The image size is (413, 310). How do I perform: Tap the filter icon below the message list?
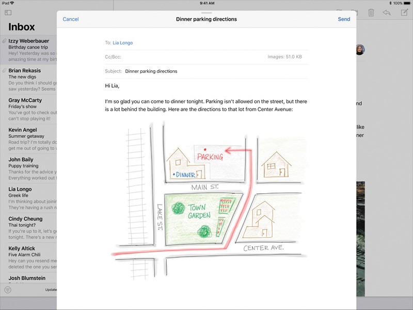[8, 290]
